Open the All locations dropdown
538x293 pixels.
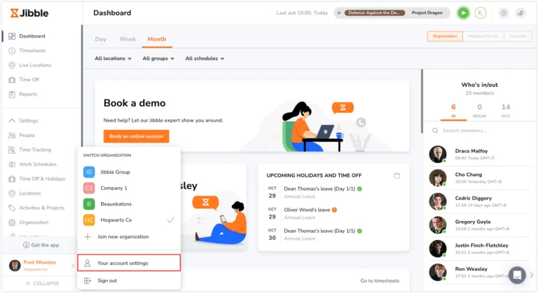tap(113, 59)
